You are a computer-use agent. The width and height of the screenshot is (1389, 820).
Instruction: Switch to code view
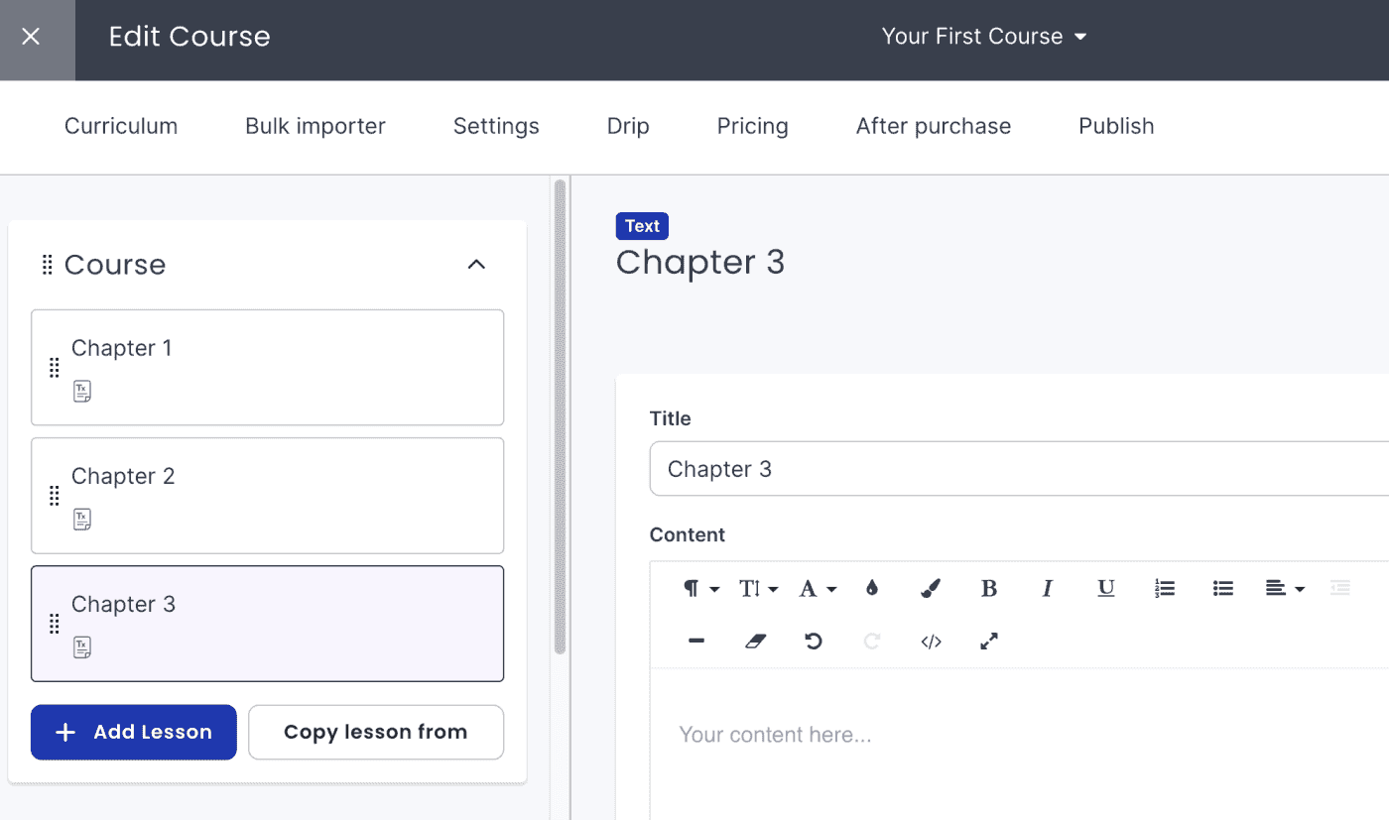click(x=931, y=642)
